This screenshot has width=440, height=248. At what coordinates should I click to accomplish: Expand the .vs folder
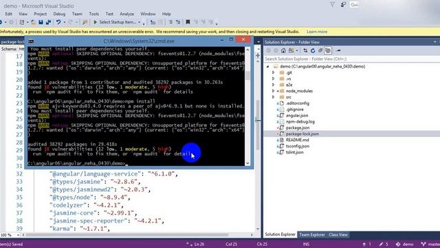[x=274, y=79]
